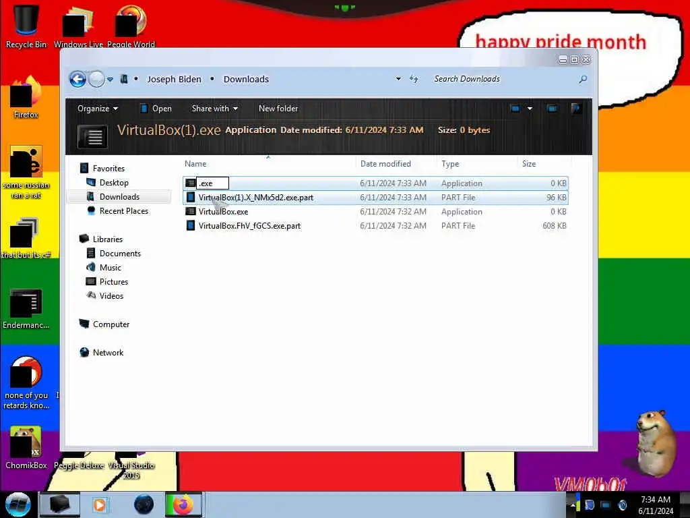Click the Back navigation arrow in Explorer

pos(78,80)
